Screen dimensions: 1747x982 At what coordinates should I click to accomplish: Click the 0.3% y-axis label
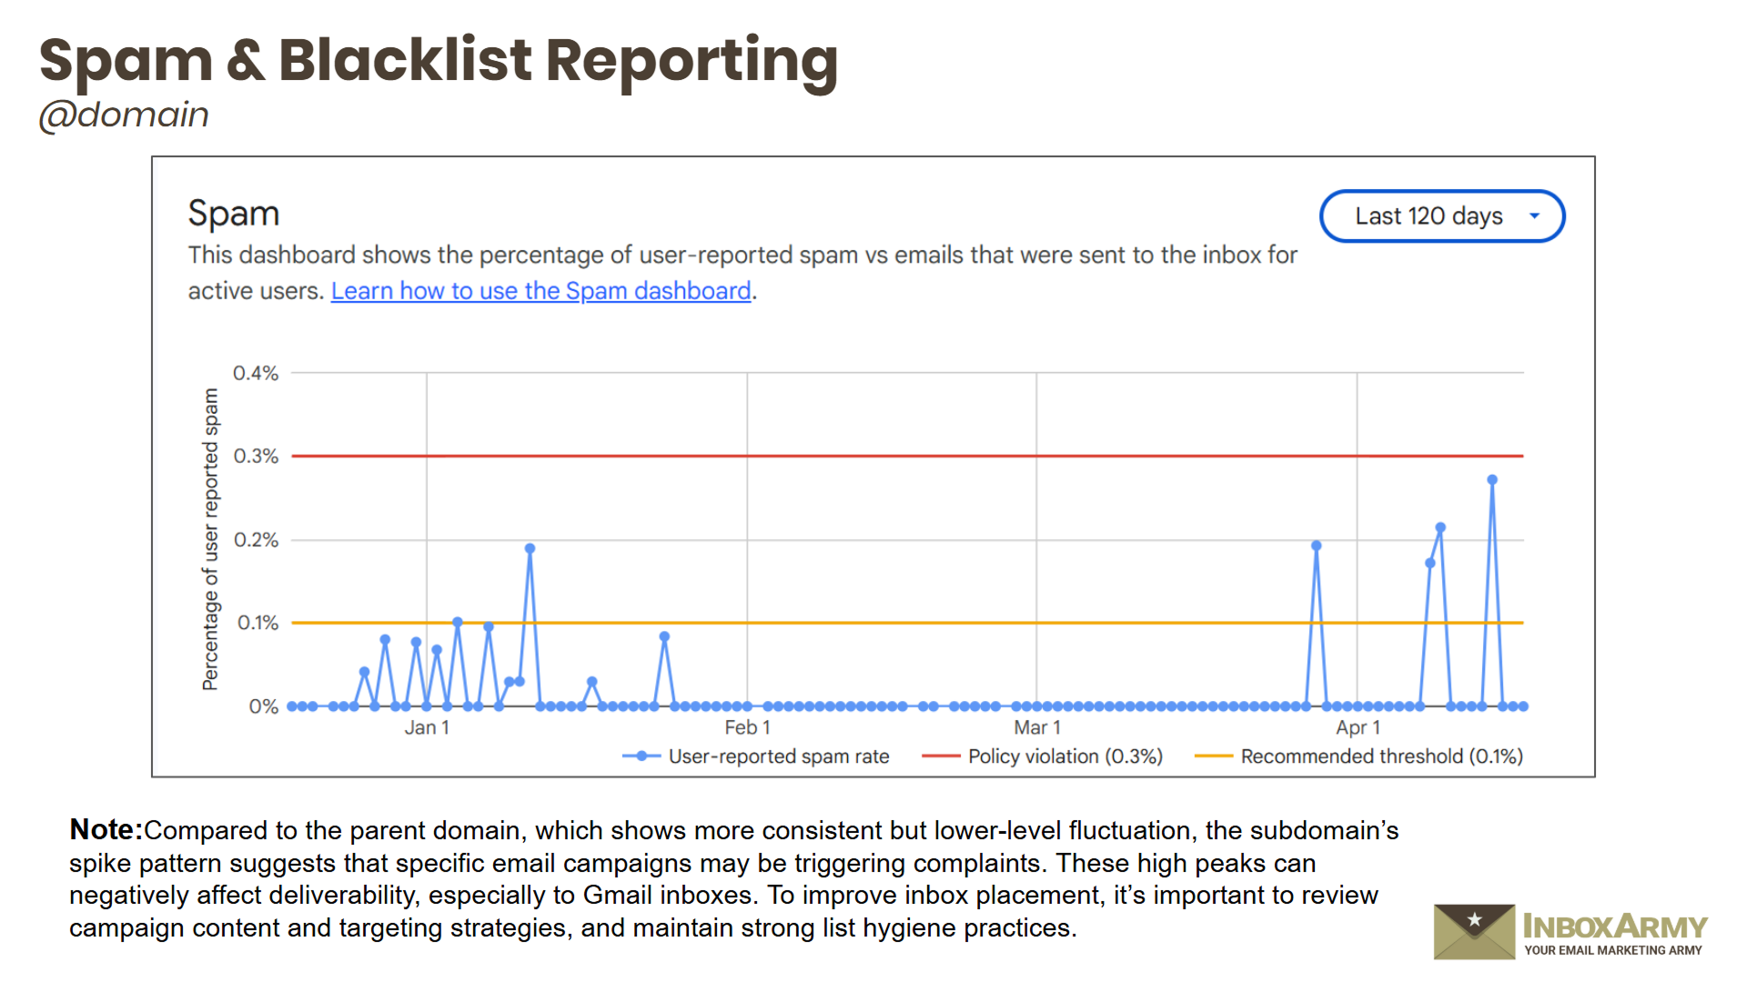point(256,456)
